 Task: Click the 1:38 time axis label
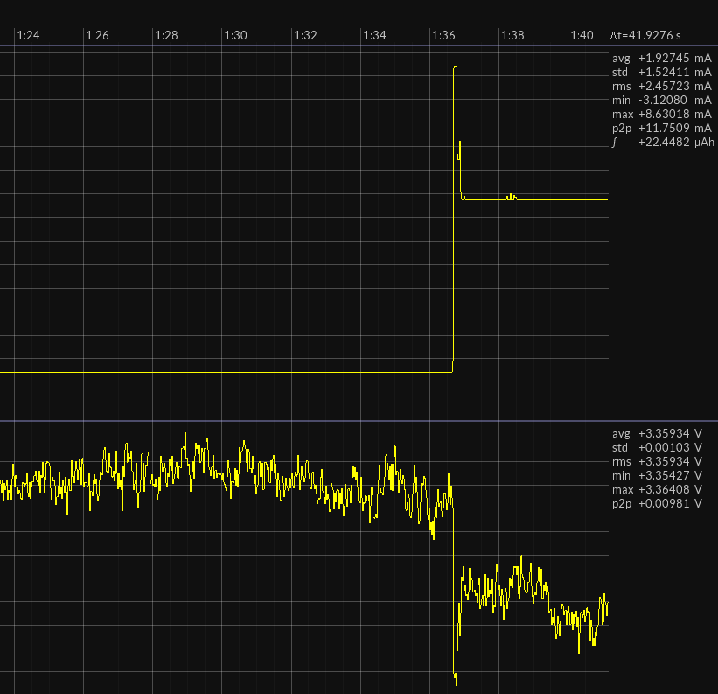(x=512, y=35)
